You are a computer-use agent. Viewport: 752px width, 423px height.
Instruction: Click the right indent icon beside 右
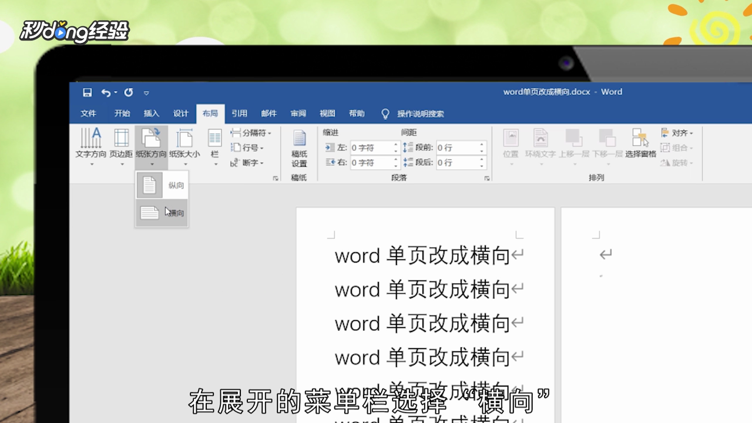click(330, 163)
